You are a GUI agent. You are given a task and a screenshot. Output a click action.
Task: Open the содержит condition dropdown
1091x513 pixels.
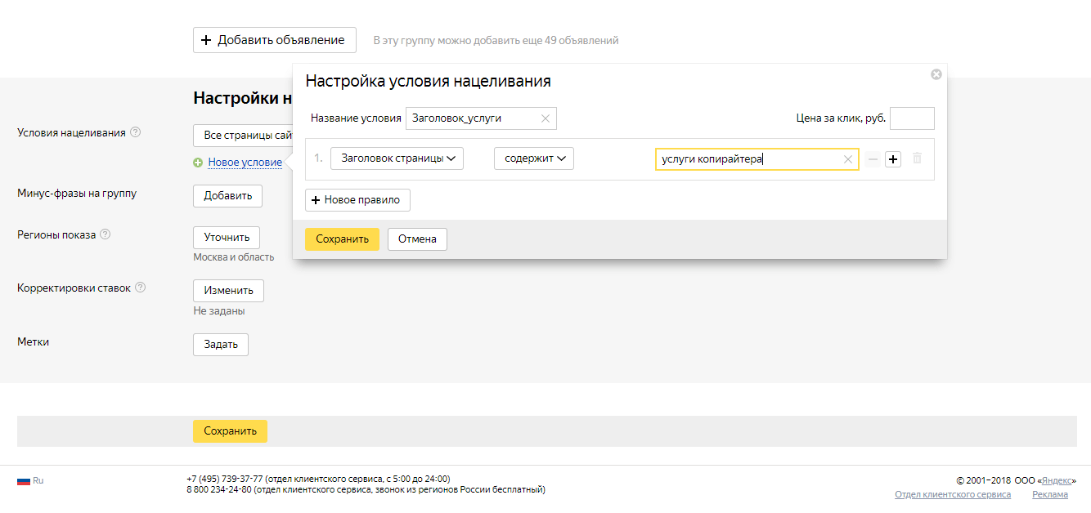pyautogui.click(x=533, y=158)
